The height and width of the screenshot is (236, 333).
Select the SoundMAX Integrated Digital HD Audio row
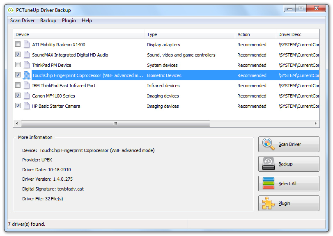point(166,54)
